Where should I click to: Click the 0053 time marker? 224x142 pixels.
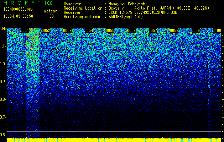pos(67,31)
